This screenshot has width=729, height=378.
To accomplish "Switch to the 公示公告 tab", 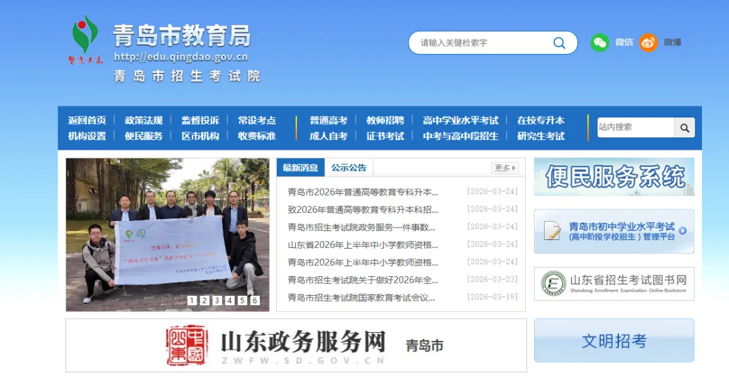I will tap(349, 168).
